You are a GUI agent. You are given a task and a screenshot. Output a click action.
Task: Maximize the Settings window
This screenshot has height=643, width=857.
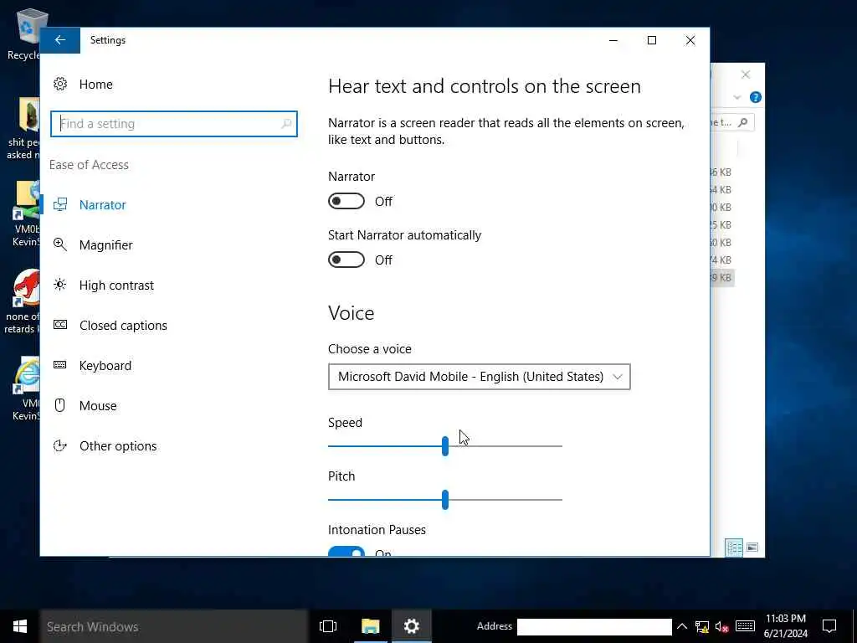[x=651, y=40]
